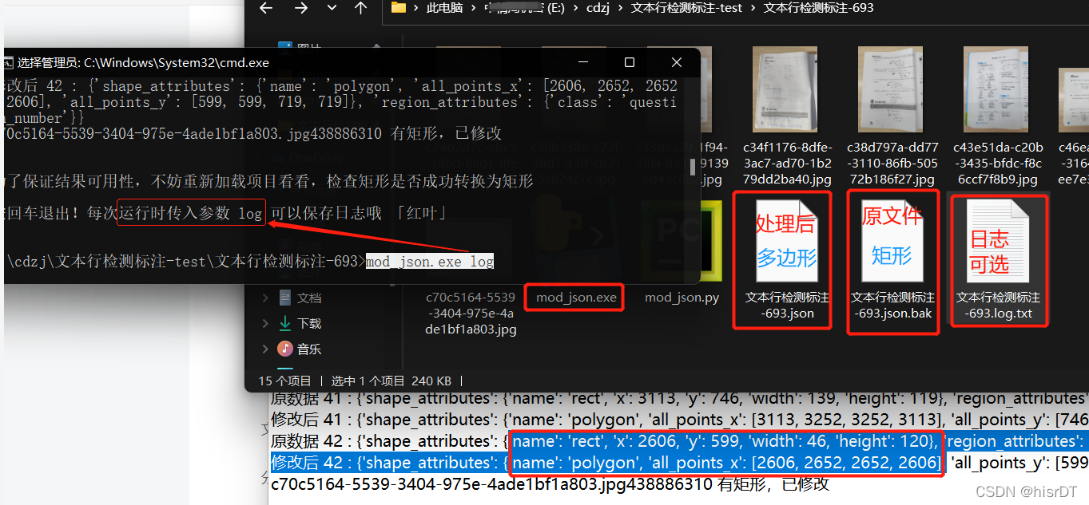Go back in File Explorer
Image resolution: width=1089 pixels, height=505 pixels.
266,8
